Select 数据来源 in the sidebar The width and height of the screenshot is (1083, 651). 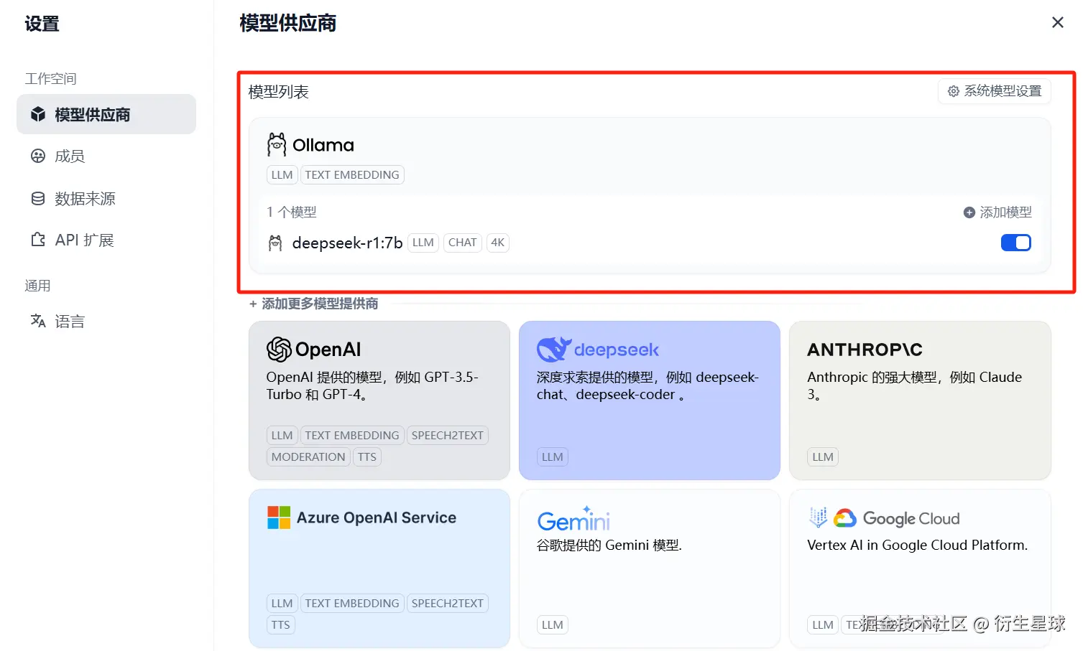(85, 198)
